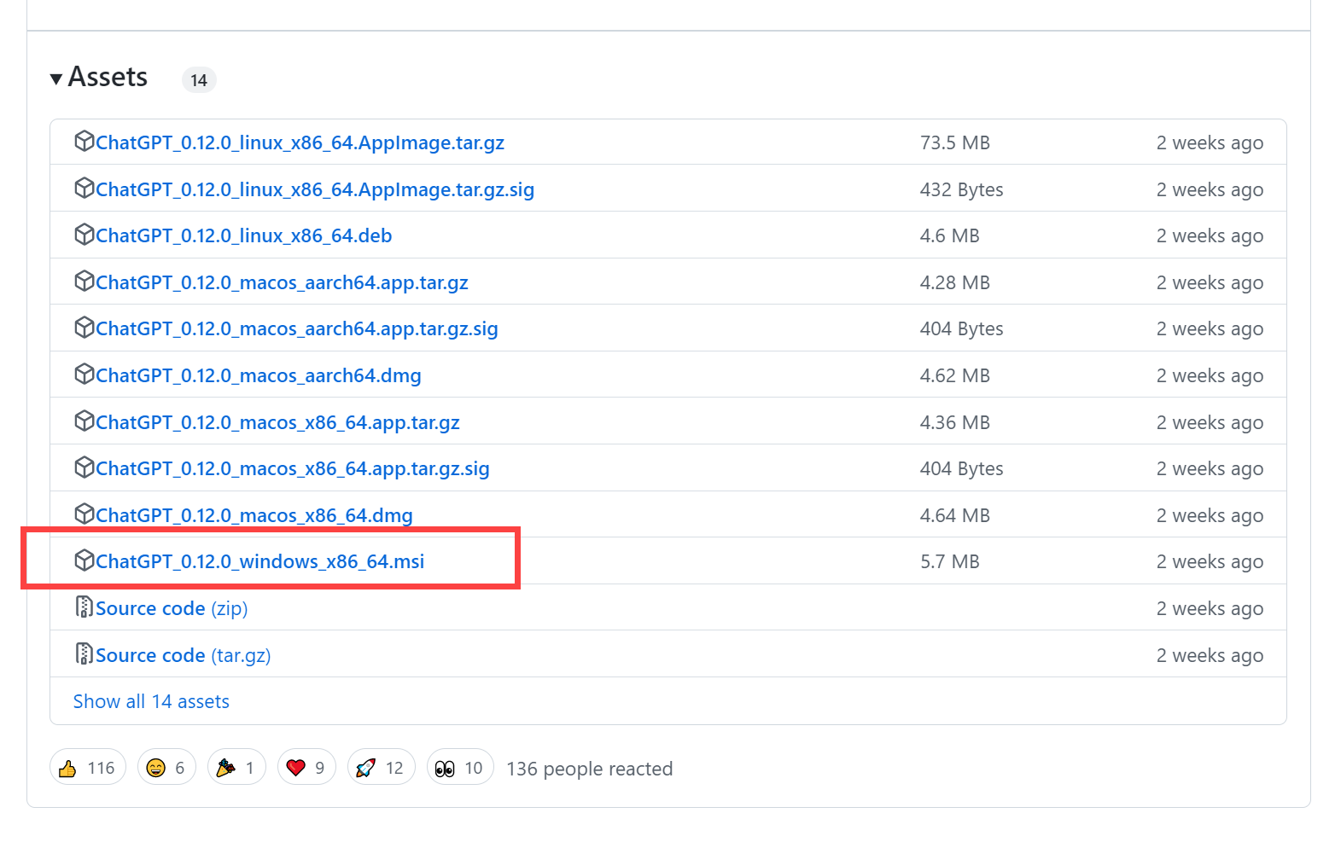Toggle laugh reaction with 6
This screenshot has width=1341, height=842.
point(166,768)
